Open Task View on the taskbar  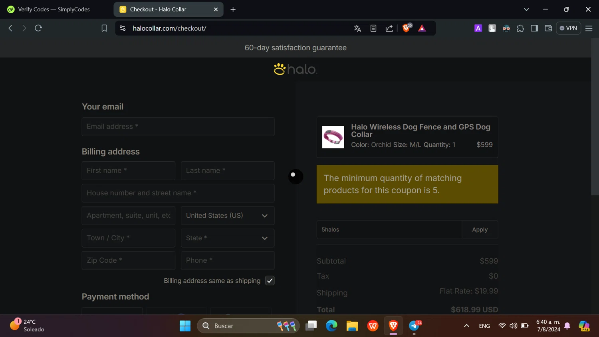pyautogui.click(x=311, y=326)
